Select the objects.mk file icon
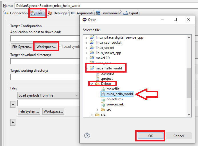198x146 pixels. click(x=103, y=99)
